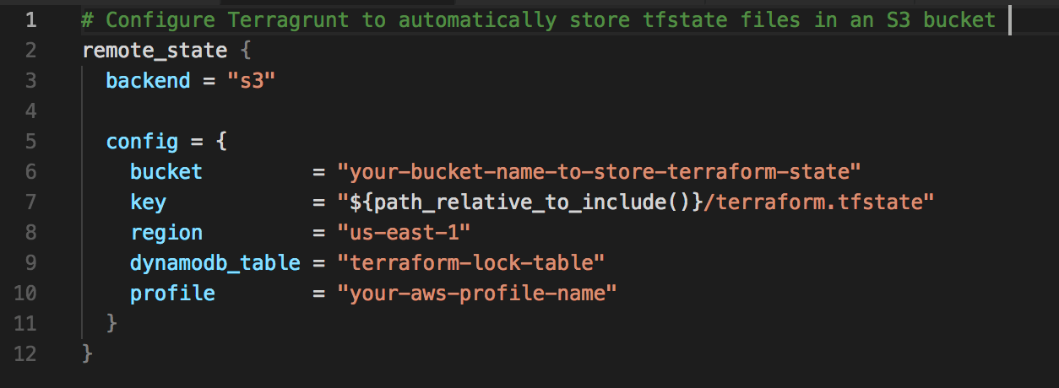
Task: Click the bucket name placeholder string
Action: pyautogui.click(x=599, y=172)
